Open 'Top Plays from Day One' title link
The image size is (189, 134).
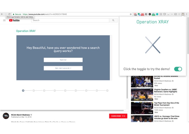[x=166, y=104]
